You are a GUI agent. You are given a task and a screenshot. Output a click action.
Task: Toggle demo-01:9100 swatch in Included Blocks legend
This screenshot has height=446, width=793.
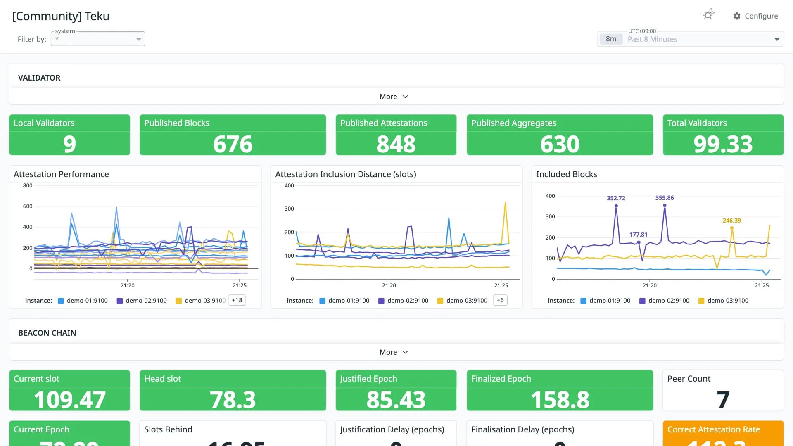click(x=584, y=301)
